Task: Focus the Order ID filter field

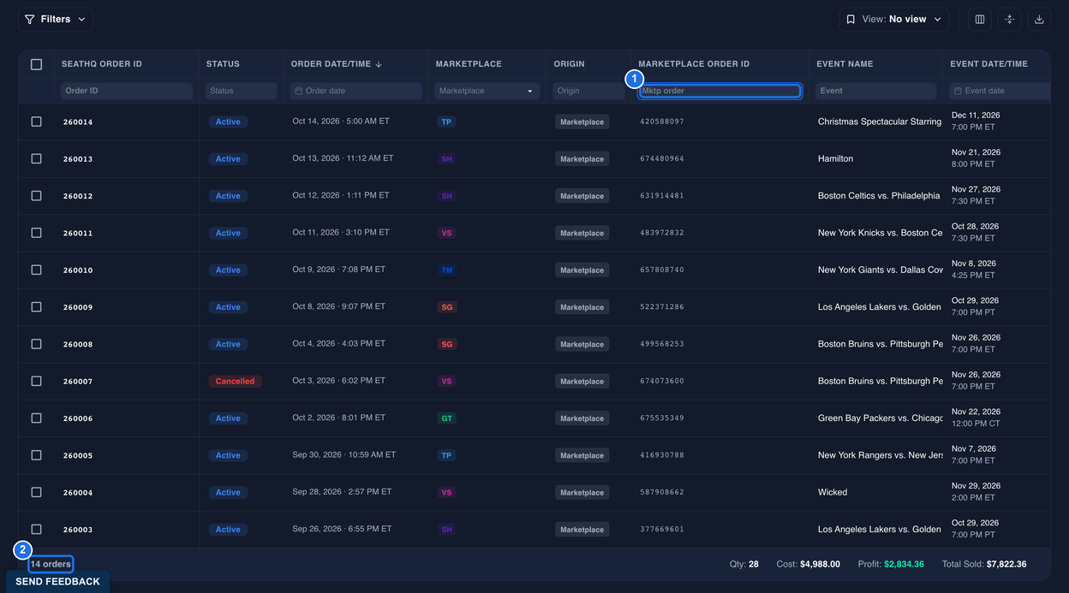Action: (127, 91)
